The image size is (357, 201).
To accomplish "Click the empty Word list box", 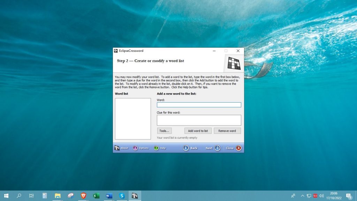I will click(133, 119).
